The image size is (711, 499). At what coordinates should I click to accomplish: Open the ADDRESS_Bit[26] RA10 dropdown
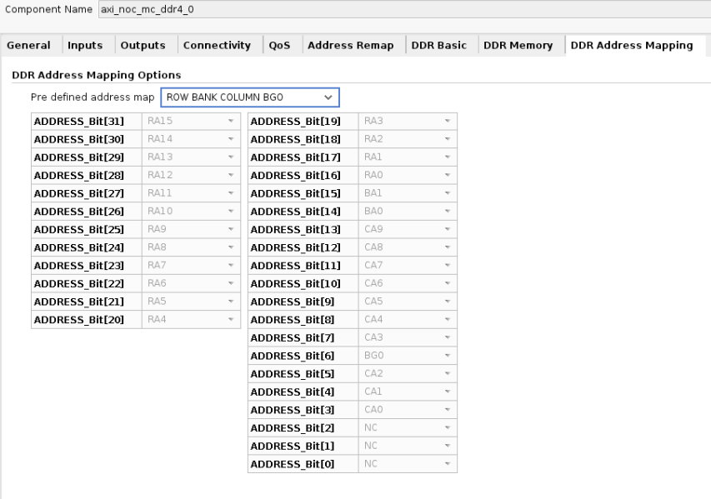click(x=191, y=212)
